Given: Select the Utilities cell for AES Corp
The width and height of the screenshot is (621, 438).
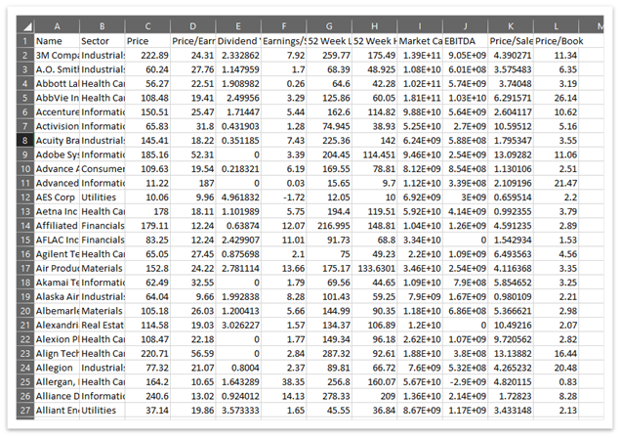Looking at the screenshot, I should (x=103, y=197).
